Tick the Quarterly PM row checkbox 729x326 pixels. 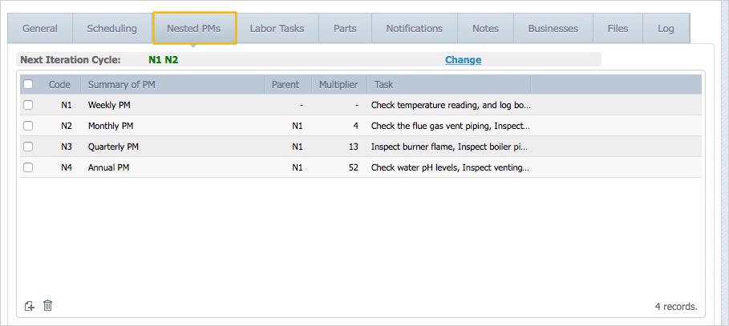[29, 147]
